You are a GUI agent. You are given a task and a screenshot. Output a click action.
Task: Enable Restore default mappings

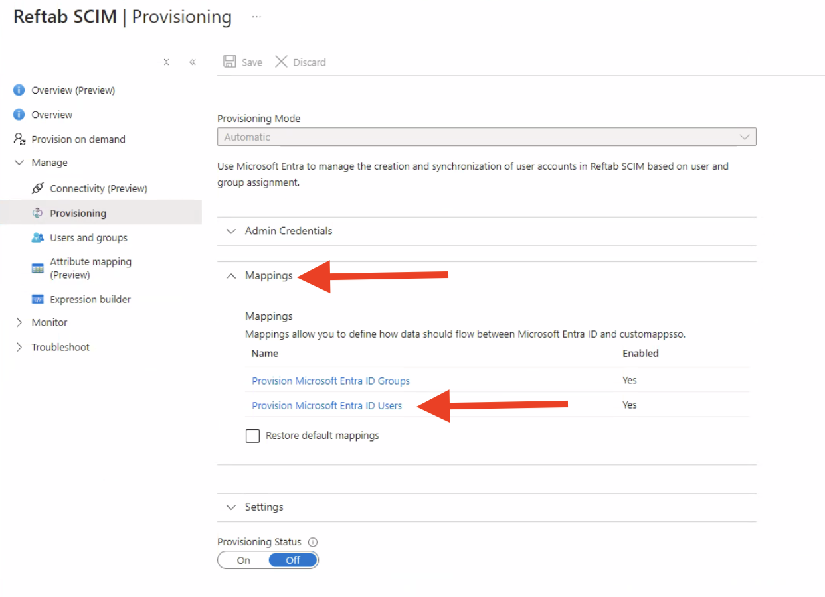[x=252, y=436]
